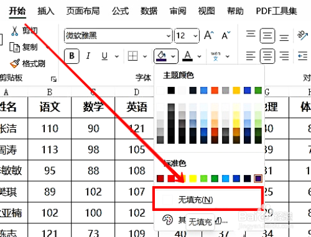
Task: Increase font size with large A
Action: coord(209,35)
